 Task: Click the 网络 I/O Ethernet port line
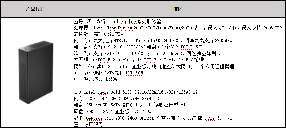[156, 67]
